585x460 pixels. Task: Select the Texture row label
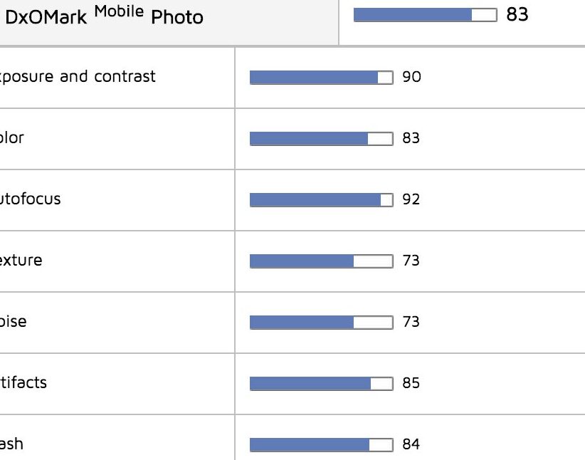point(21,260)
